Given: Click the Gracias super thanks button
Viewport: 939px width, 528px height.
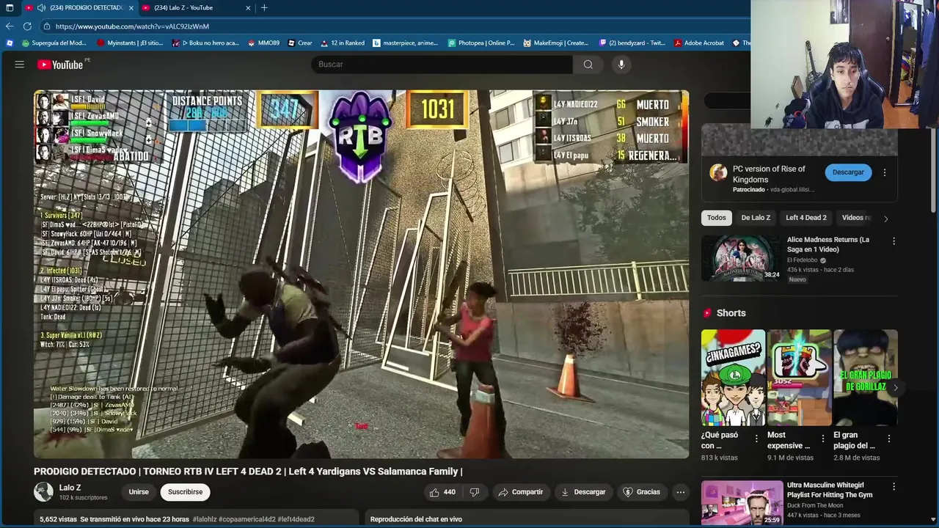Looking at the screenshot, I should 642,492.
